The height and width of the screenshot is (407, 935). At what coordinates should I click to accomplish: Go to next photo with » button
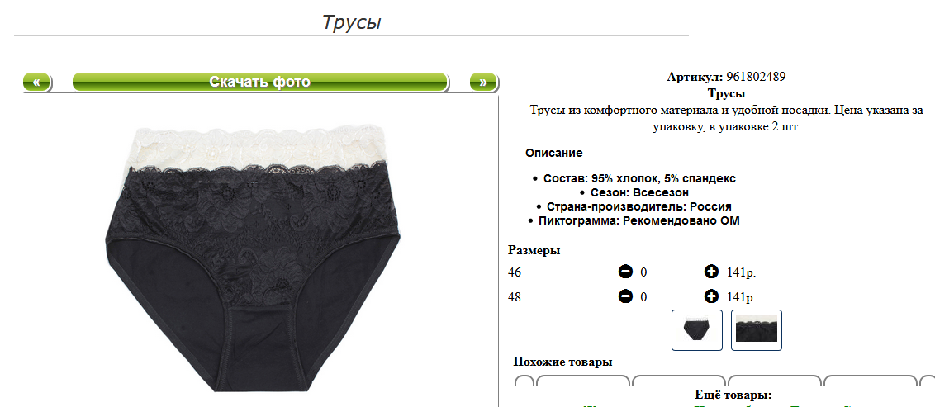tap(483, 83)
